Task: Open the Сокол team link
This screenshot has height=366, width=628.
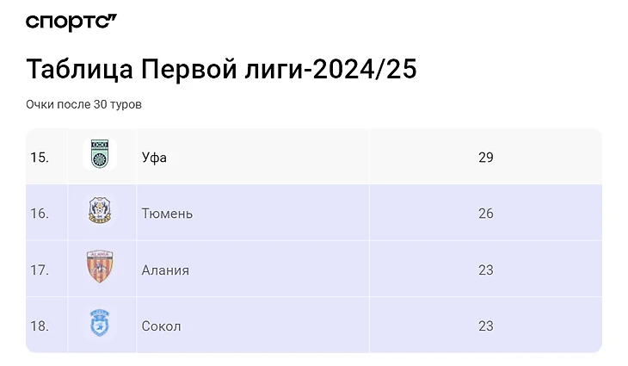Action: click(161, 326)
